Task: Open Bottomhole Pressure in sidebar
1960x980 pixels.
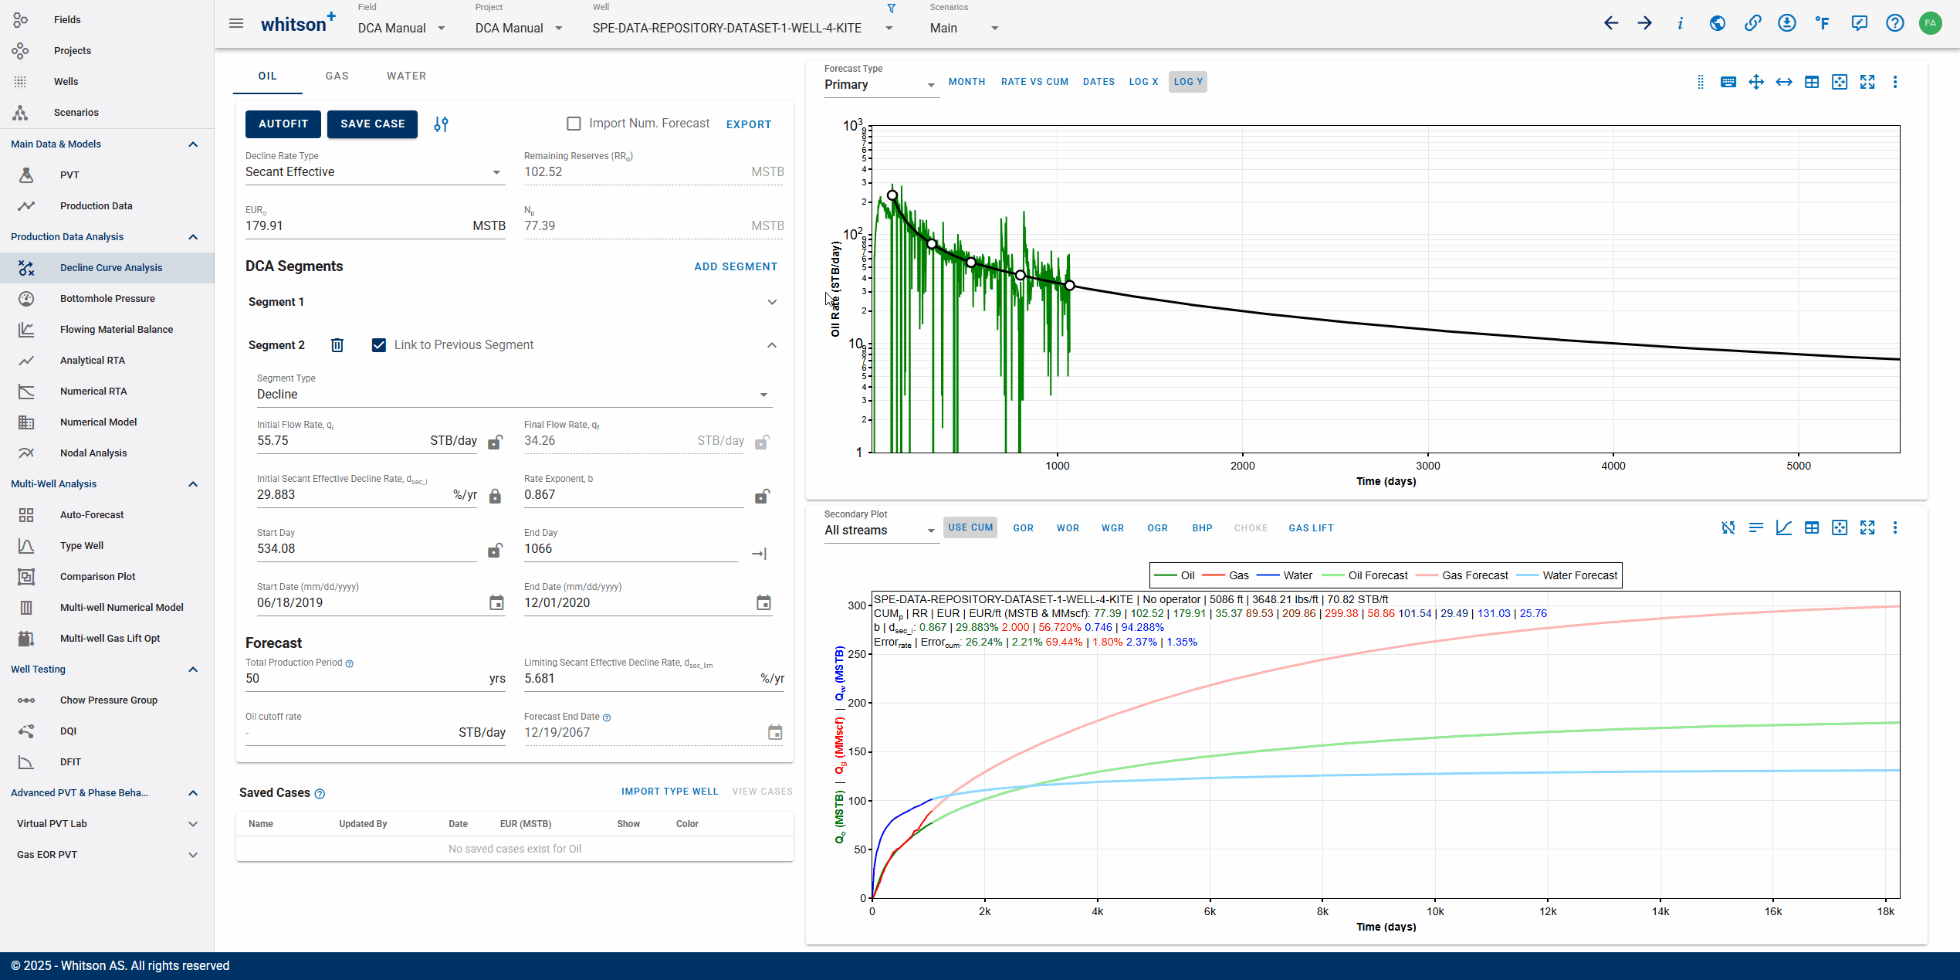Action: [x=107, y=299]
